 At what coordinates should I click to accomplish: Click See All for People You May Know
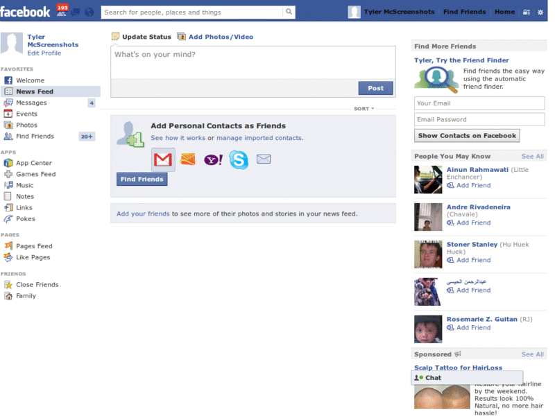click(x=532, y=157)
